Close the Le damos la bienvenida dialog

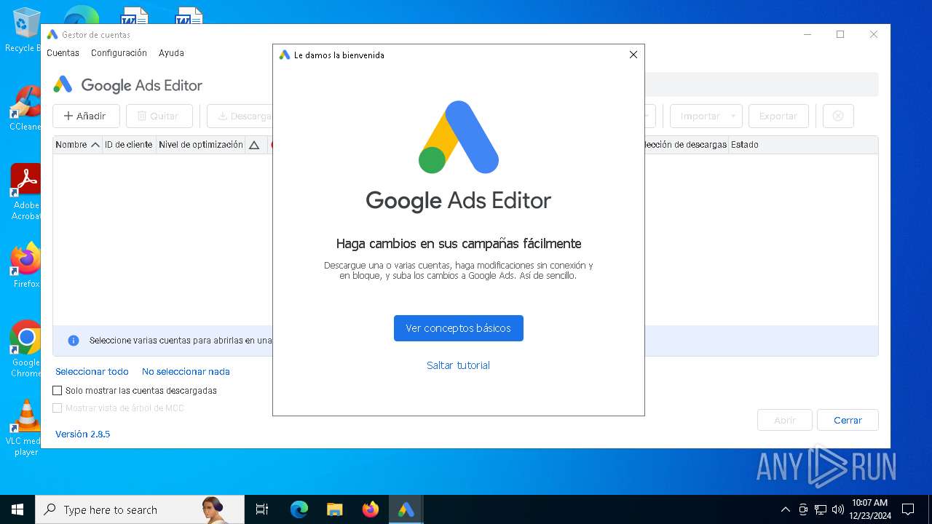[633, 55]
